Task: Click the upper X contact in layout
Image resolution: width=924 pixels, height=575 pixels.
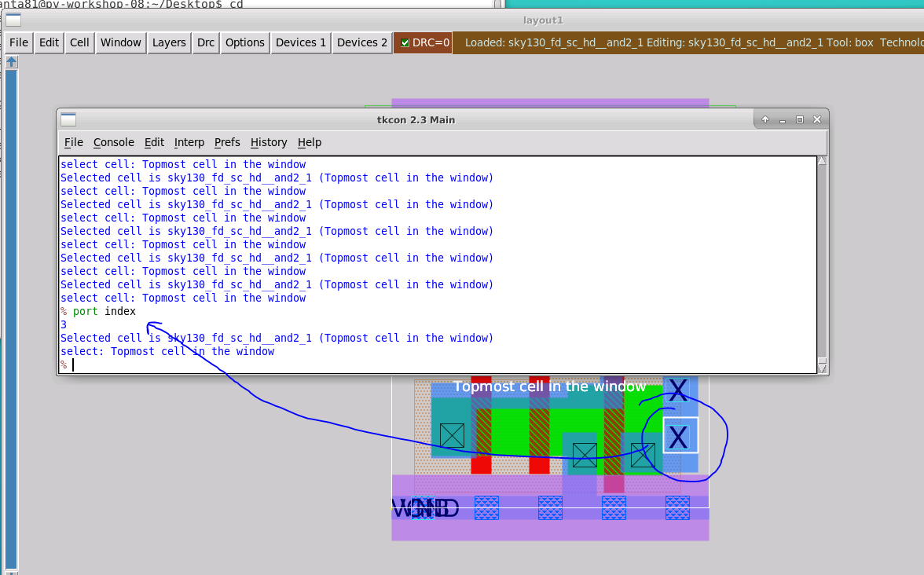Action: click(678, 390)
